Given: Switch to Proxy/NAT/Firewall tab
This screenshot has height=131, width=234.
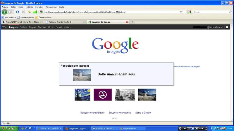Looking at the screenshot, I should (23, 22).
